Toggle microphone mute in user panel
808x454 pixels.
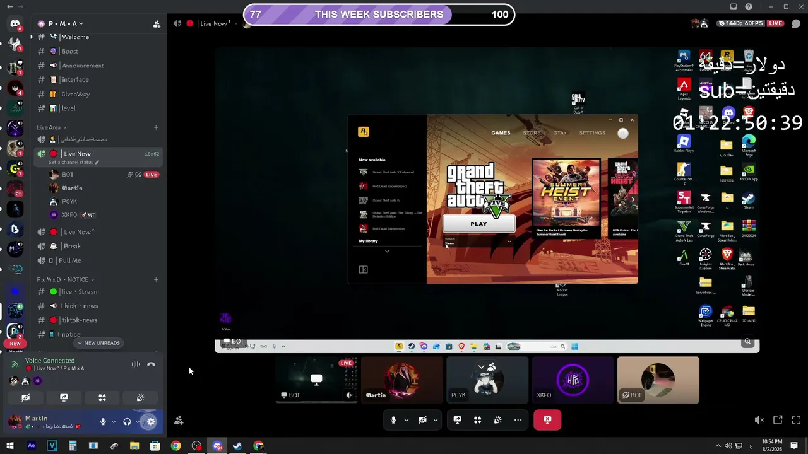(103, 422)
